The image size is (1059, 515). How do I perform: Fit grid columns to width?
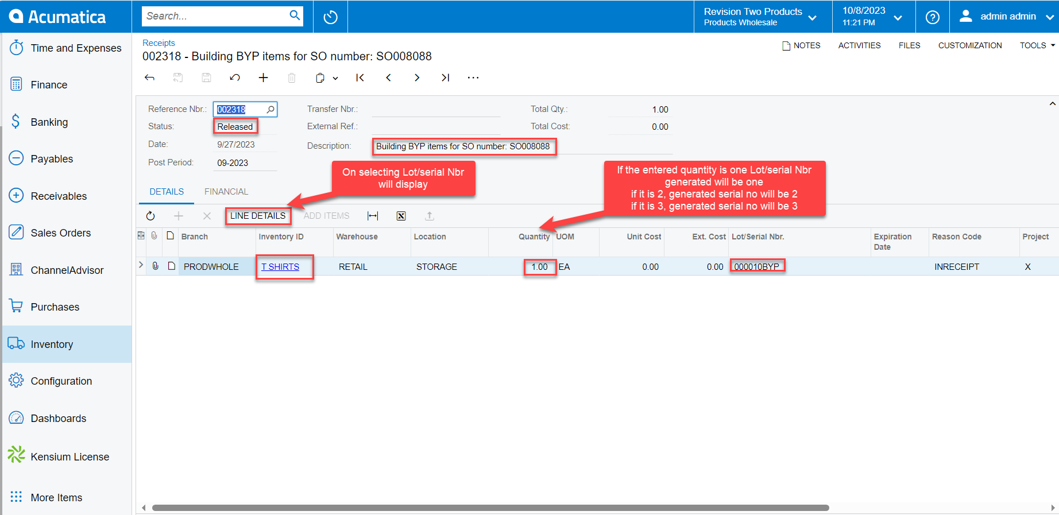tap(373, 216)
